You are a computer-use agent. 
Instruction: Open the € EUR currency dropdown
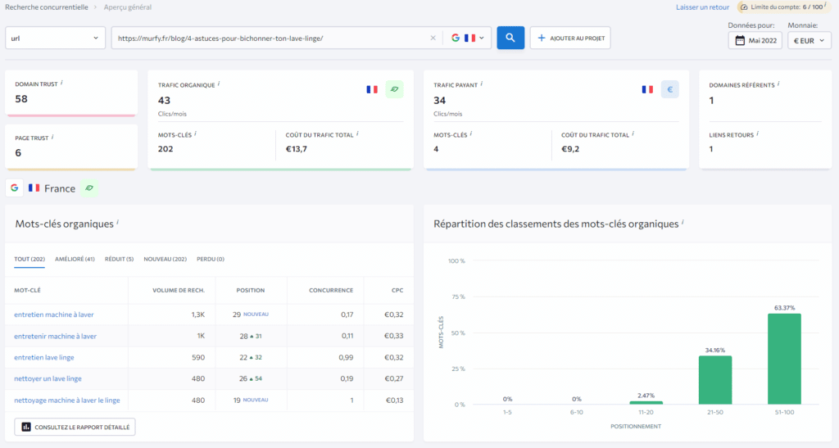point(809,40)
